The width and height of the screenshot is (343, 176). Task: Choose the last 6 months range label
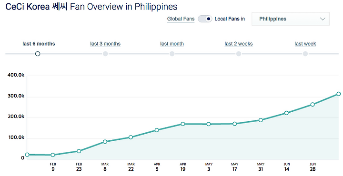[x=39, y=44]
